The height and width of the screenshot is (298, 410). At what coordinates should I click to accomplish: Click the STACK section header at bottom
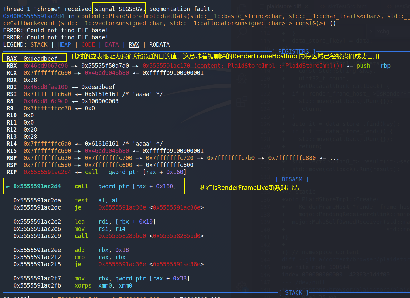(294, 292)
